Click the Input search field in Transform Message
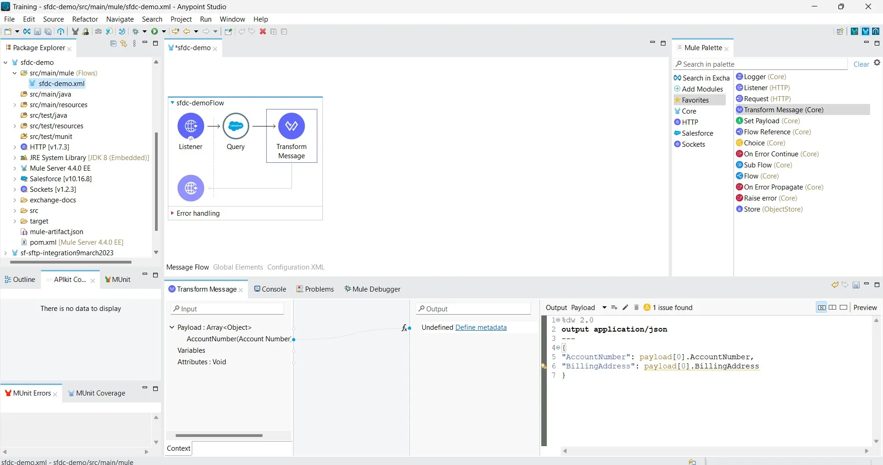Screen dimensions: 883x465 228,309
